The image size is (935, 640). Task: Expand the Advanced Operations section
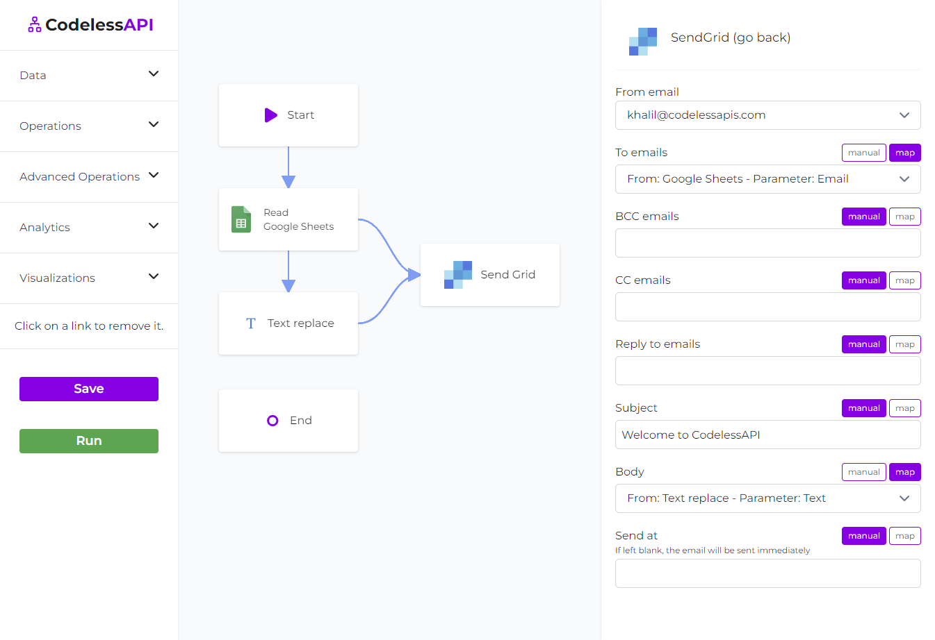(154, 176)
